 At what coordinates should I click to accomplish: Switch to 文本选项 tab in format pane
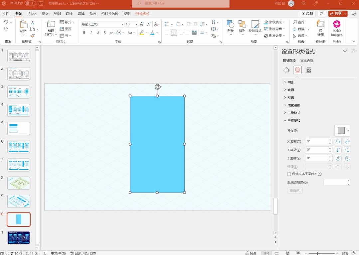point(306,61)
